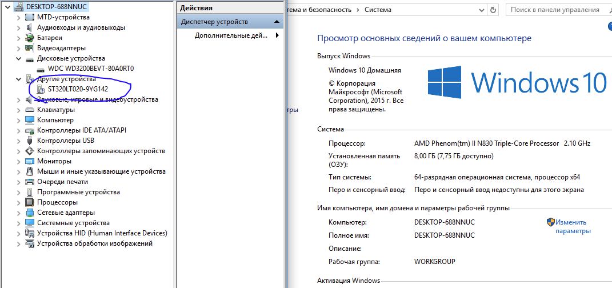Image resolution: width=612 pixels, height=288 pixels.
Task: Click the Windows 10 Домашняя edition text
Action: pyautogui.click(x=365, y=71)
